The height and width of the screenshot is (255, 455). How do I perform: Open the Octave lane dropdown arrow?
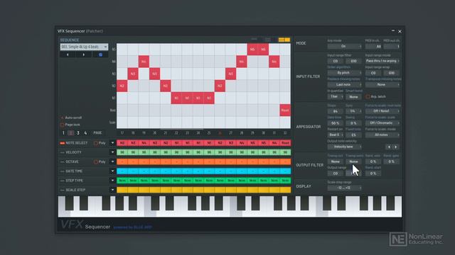(112, 162)
